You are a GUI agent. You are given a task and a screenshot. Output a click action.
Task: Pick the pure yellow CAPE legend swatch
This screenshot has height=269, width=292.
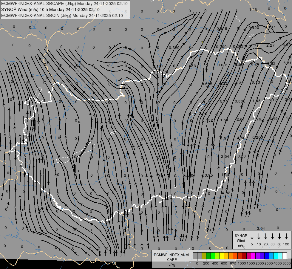coord(222,256)
